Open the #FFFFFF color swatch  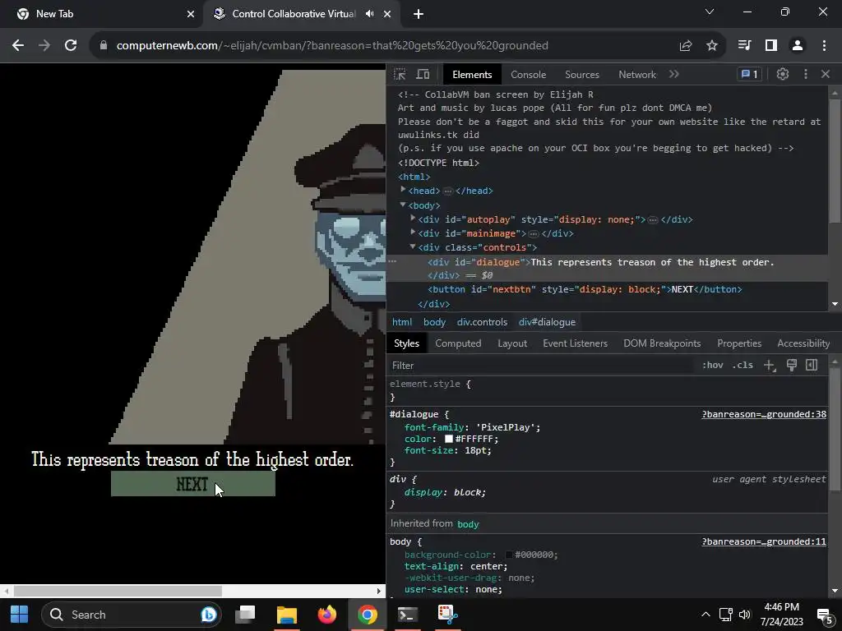[448, 439]
